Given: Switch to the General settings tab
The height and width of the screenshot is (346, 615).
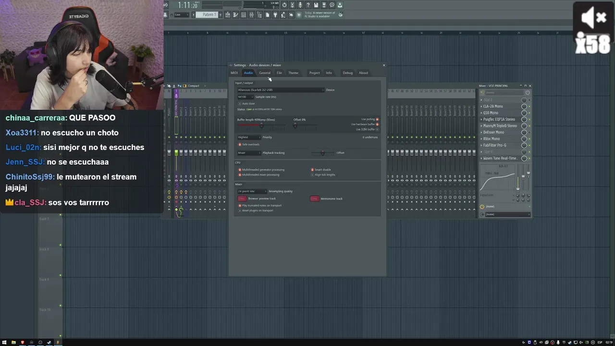Looking at the screenshot, I should coord(265,73).
